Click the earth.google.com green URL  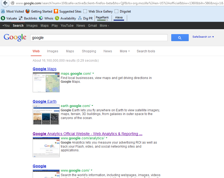[75, 106]
